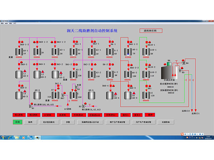Click the A2-2 tank labeled 14#

[91, 74]
